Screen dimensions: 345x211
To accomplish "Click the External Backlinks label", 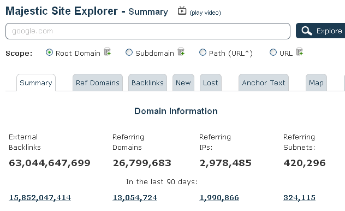I will point(25,142).
